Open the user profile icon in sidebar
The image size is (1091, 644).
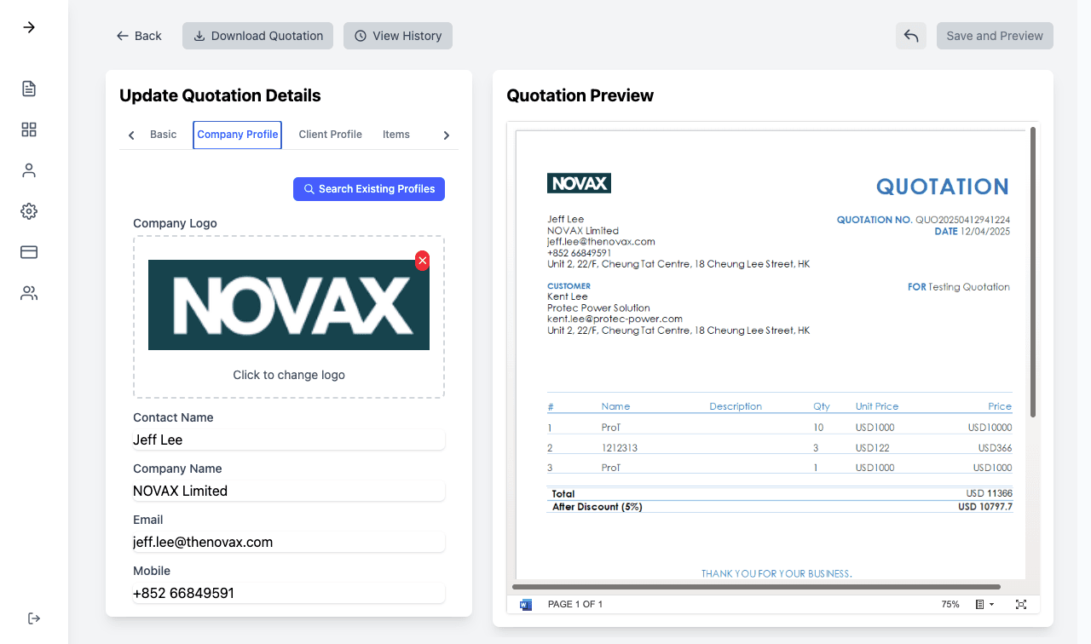(28, 170)
